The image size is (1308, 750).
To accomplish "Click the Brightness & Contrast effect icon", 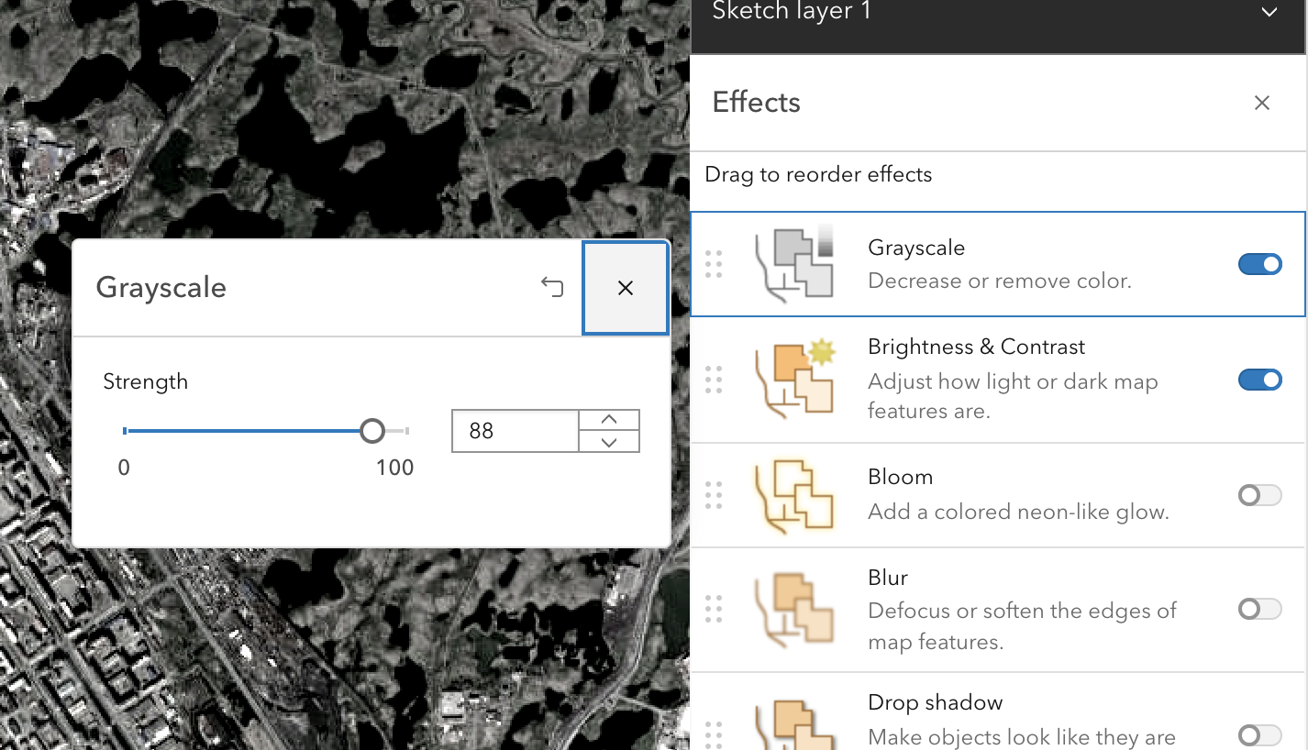I will click(794, 379).
